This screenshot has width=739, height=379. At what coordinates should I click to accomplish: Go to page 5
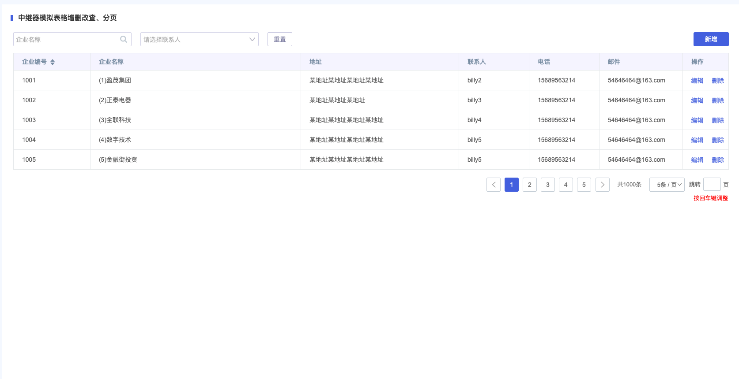(584, 185)
